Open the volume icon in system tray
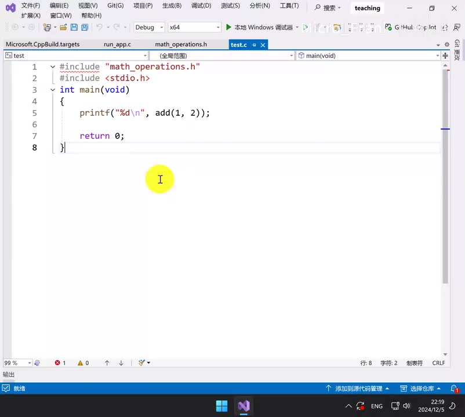The image size is (465, 417). tap(406, 406)
